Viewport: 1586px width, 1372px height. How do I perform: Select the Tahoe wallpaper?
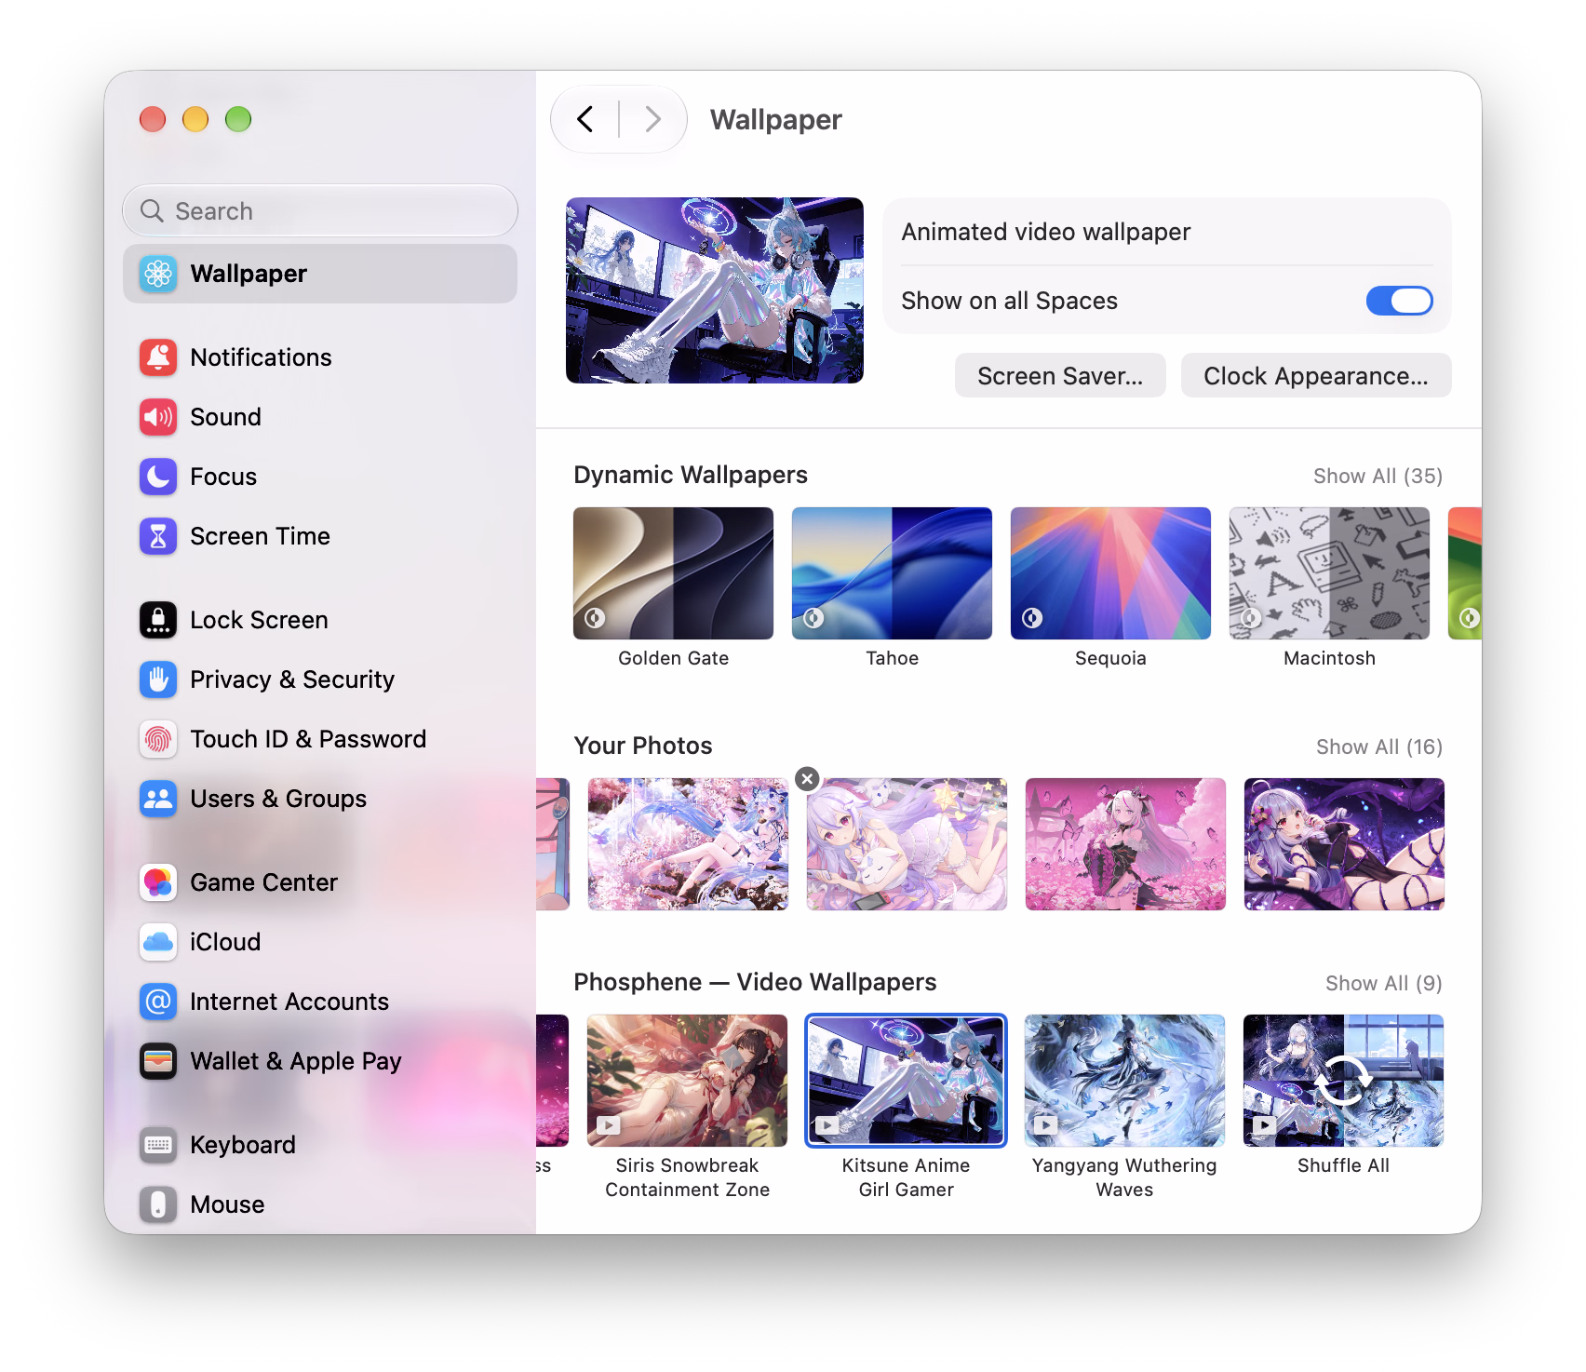tap(892, 573)
